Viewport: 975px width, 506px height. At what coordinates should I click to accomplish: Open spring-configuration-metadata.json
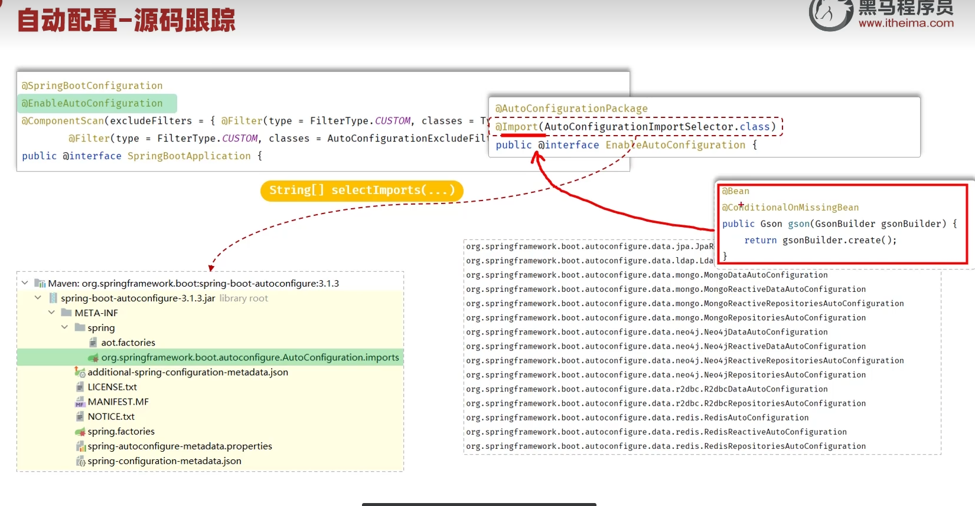164,461
